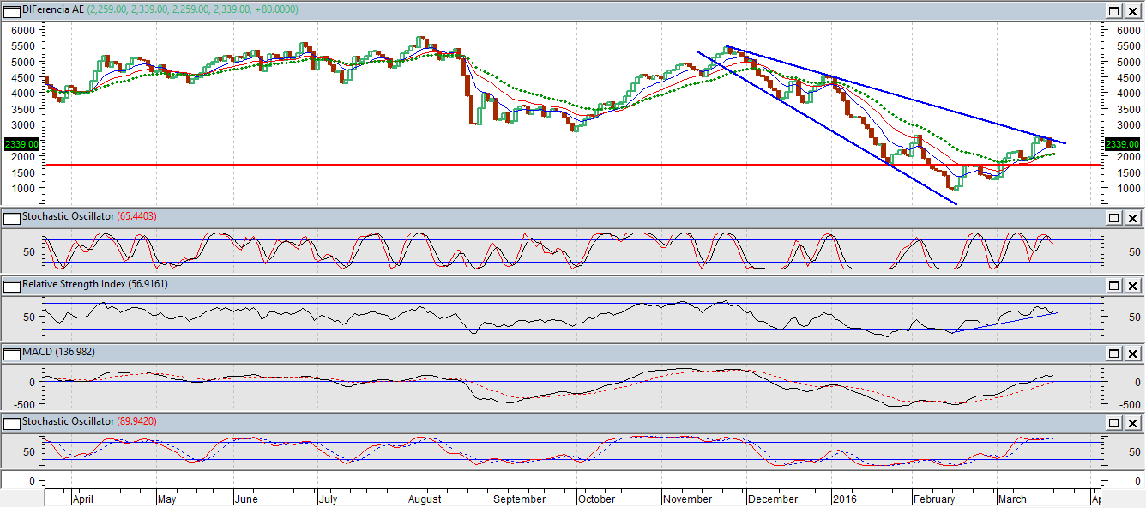Click the February label on the date axis
This screenshot has height=508, width=1146.
(x=934, y=499)
